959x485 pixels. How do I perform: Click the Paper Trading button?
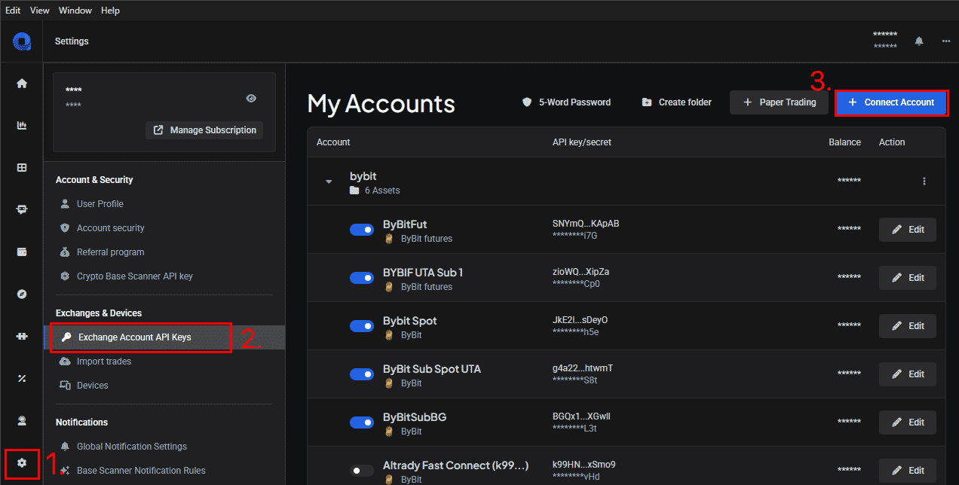point(779,102)
